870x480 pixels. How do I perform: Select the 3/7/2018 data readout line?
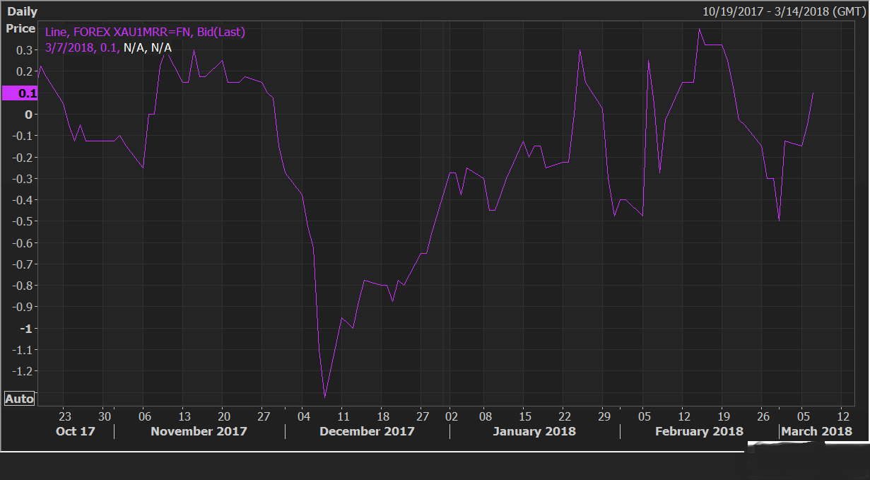pyautogui.click(x=108, y=47)
